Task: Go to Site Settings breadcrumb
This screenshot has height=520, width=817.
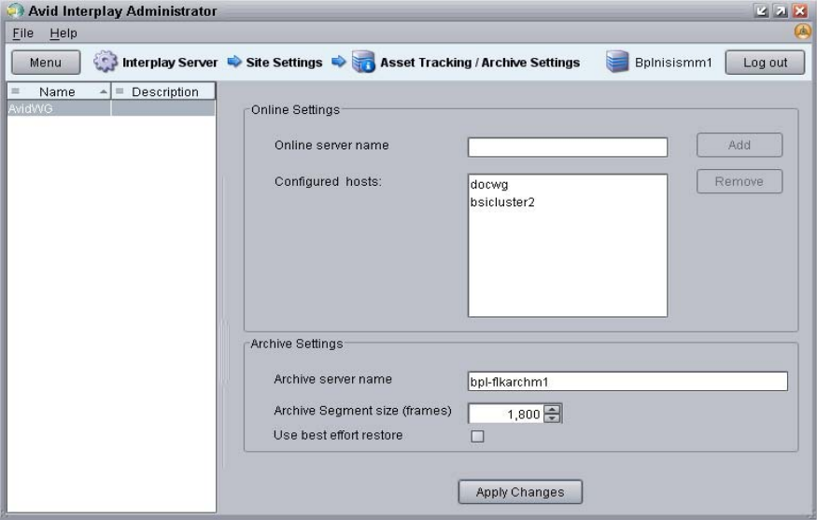Action: pos(284,63)
